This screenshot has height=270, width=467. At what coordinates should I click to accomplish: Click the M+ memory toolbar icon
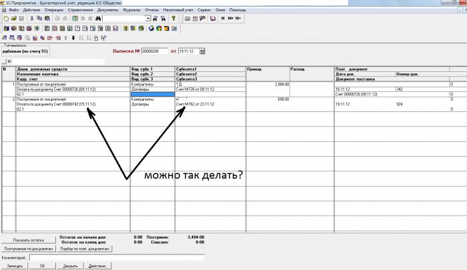point(231,19)
